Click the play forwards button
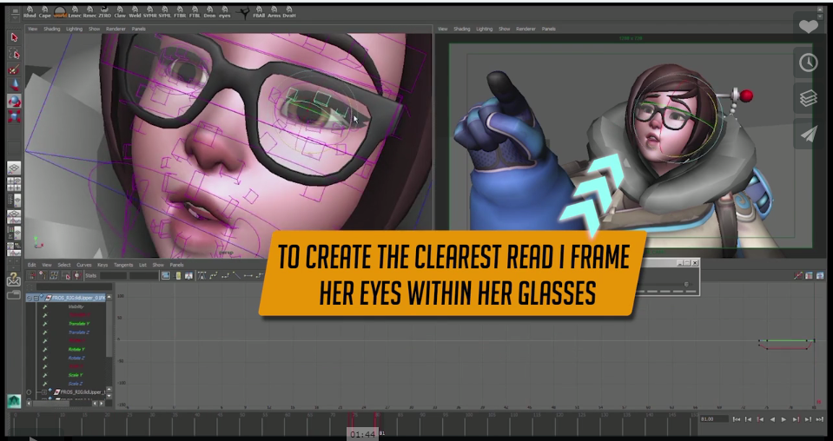The image size is (833, 441). pyautogui.click(x=783, y=419)
